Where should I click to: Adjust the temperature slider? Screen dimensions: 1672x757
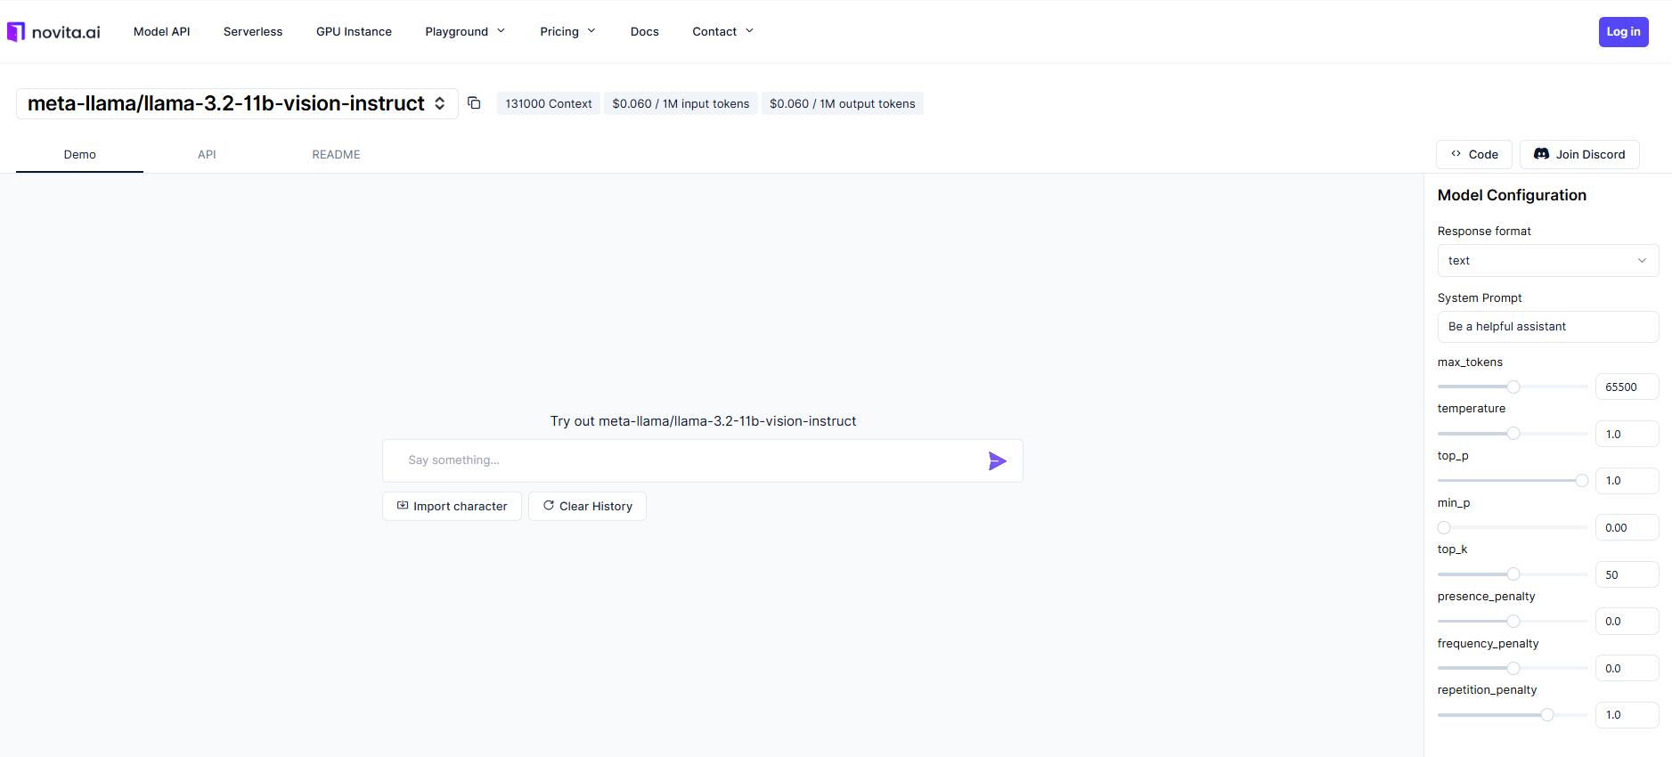[1513, 434]
